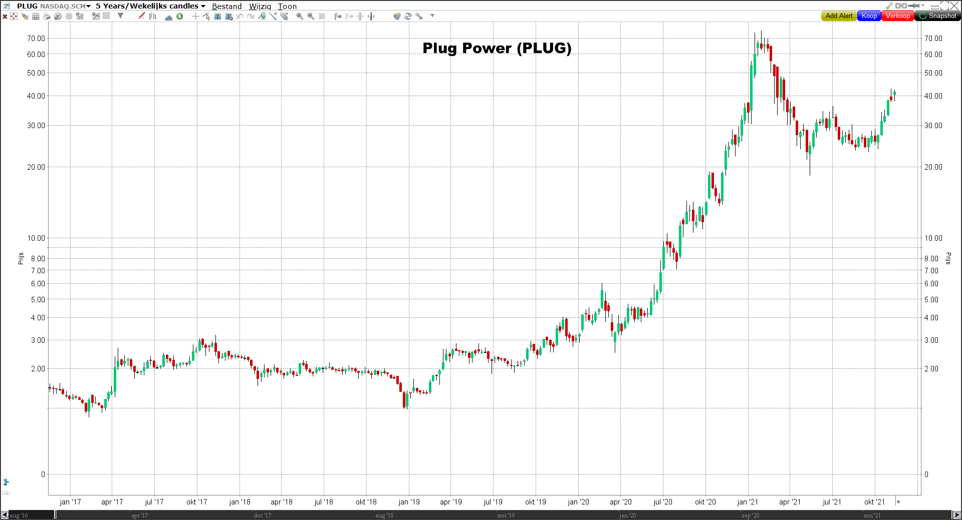The height and width of the screenshot is (520, 962).
Task: Click the center on bar icon with green arrows
Action: [x=371, y=16]
